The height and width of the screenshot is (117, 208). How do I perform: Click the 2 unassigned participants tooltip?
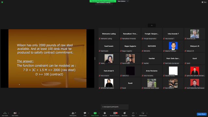click(115, 107)
